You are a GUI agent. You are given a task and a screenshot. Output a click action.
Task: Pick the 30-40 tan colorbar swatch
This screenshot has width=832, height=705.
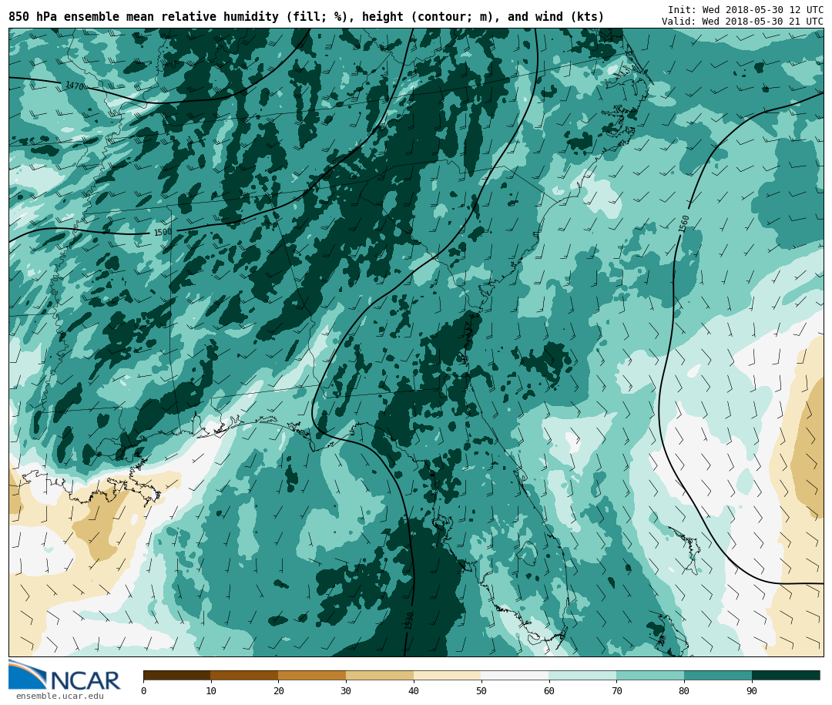click(x=380, y=675)
